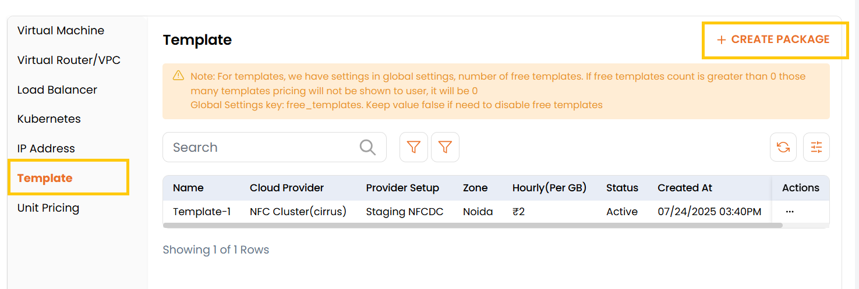Open Unit Pricing from sidebar

pyautogui.click(x=48, y=208)
